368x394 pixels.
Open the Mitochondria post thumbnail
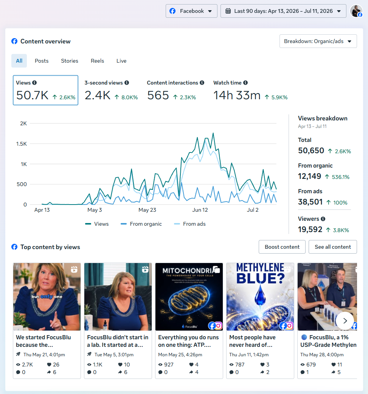coord(189,297)
